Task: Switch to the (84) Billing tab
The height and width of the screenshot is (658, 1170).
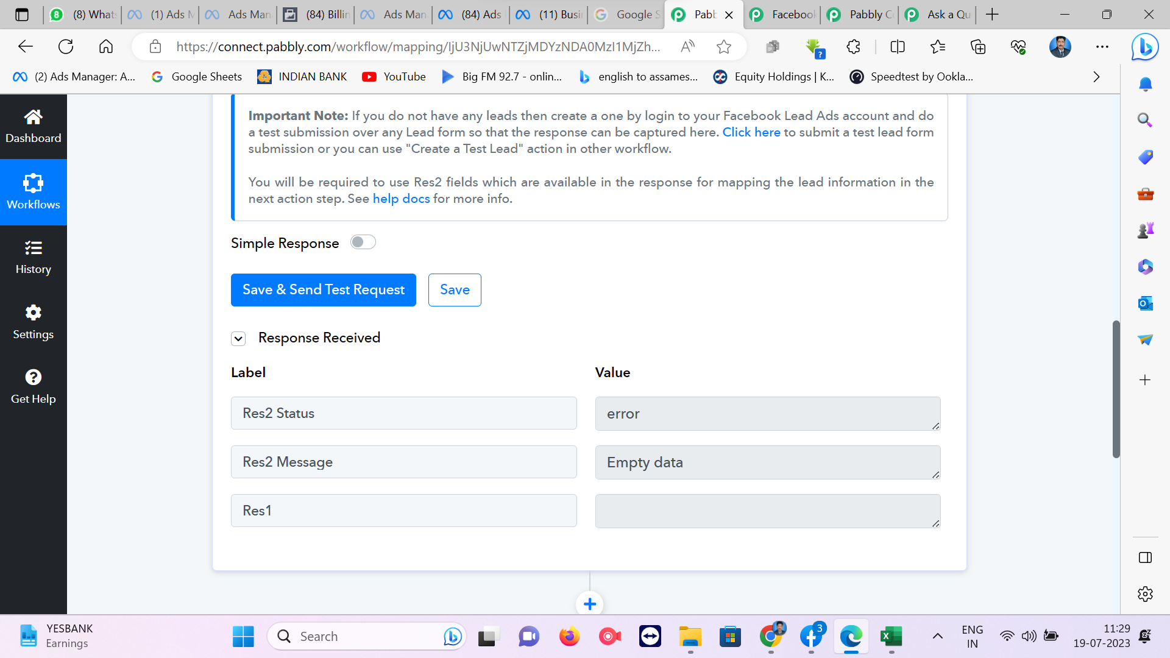Action: pos(317,15)
